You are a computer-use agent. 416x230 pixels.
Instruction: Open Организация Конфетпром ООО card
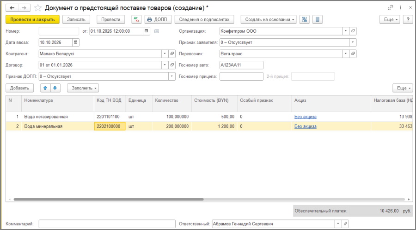tap(353, 31)
